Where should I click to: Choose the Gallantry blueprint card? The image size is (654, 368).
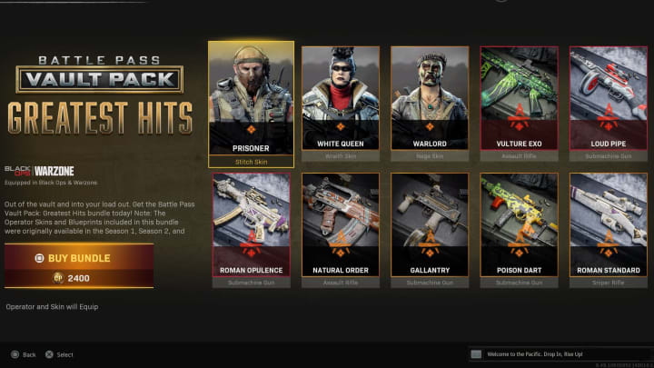pos(430,230)
